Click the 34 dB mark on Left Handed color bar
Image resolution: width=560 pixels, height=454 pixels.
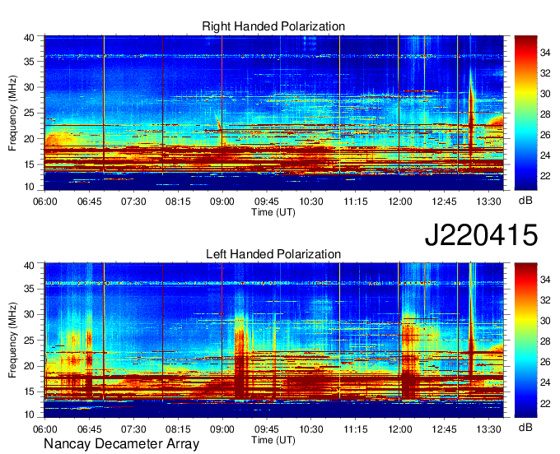(545, 280)
